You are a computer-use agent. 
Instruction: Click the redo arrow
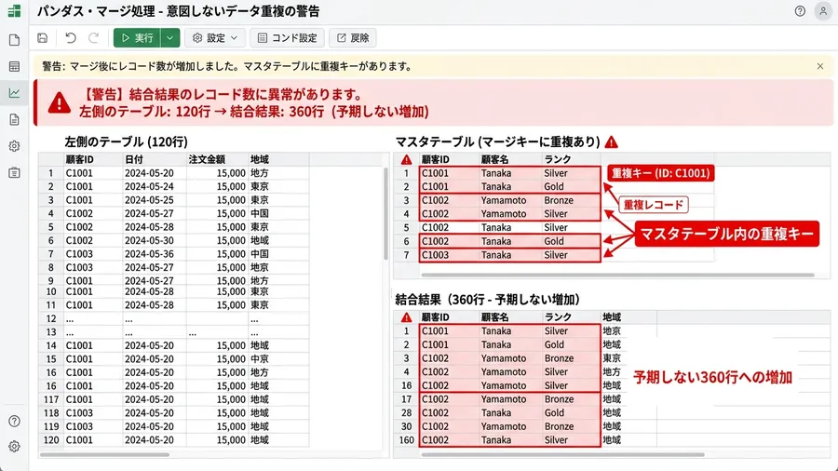[x=93, y=38]
